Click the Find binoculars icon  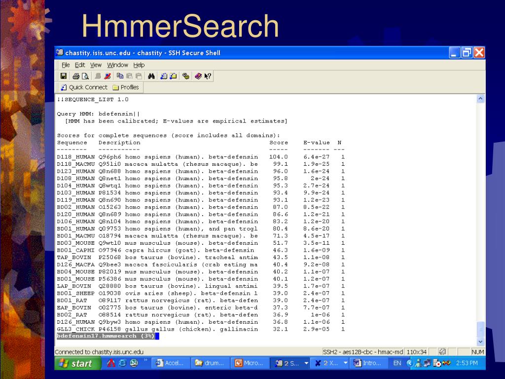[151, 76]
